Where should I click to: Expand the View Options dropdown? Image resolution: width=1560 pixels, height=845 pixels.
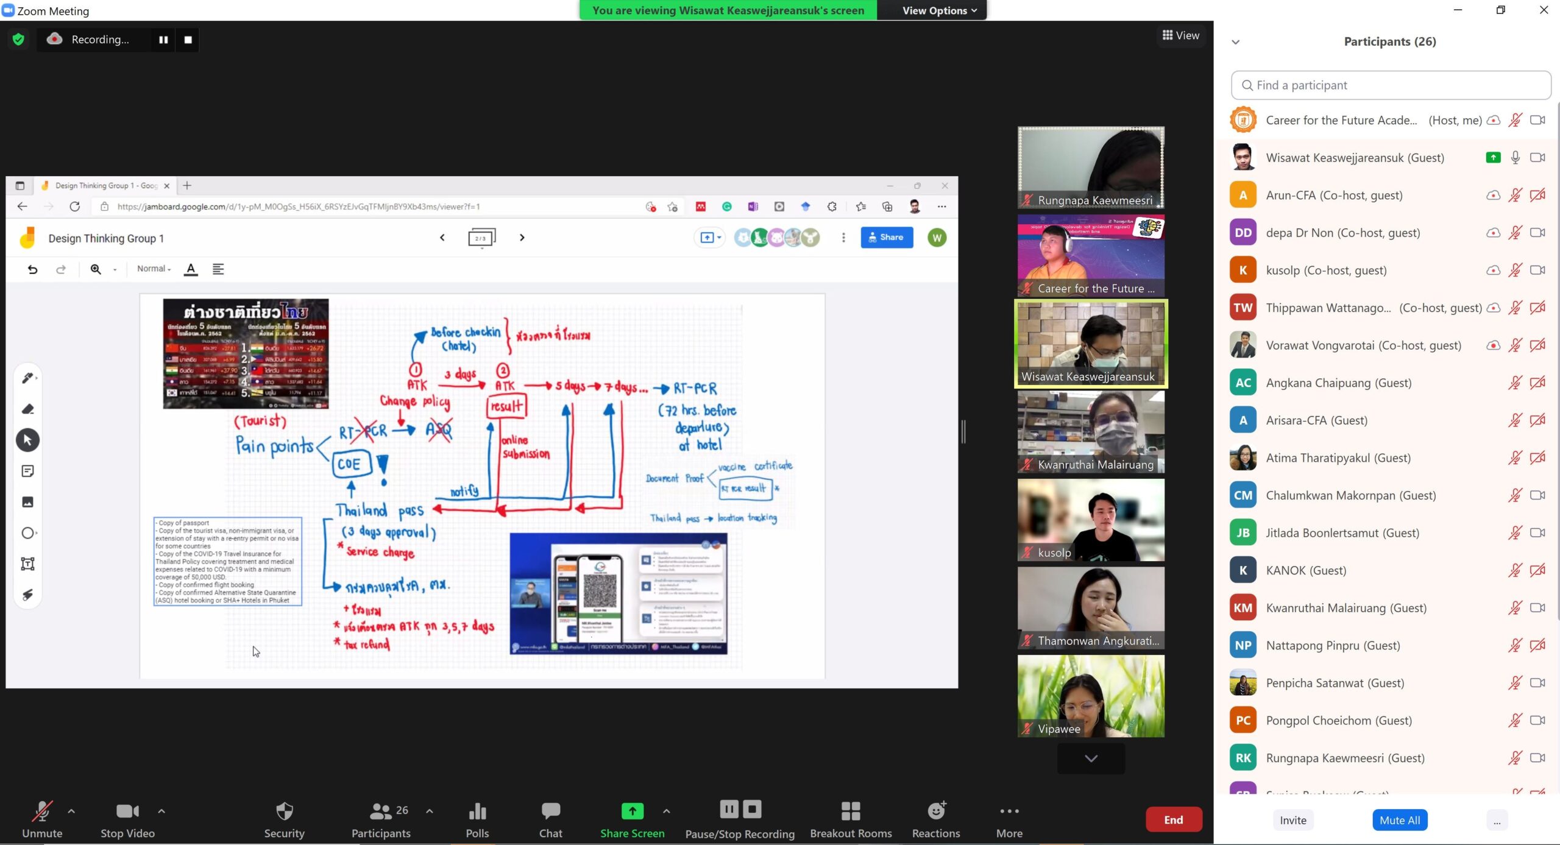[938, 10]
